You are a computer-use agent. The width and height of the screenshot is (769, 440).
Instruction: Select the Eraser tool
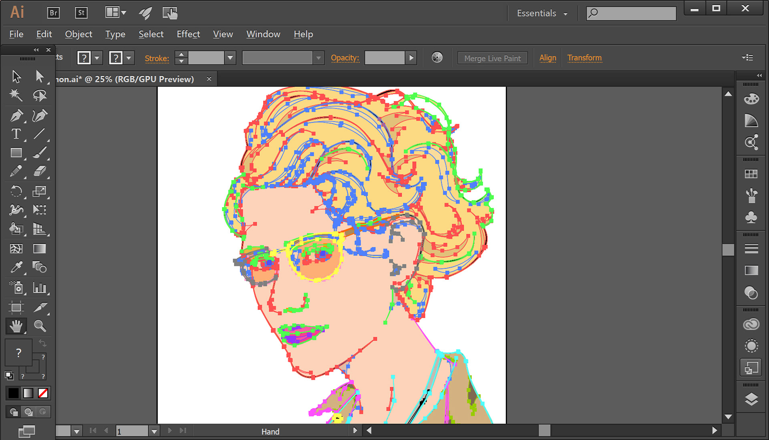pyautogui.click(x=40, y=171)
